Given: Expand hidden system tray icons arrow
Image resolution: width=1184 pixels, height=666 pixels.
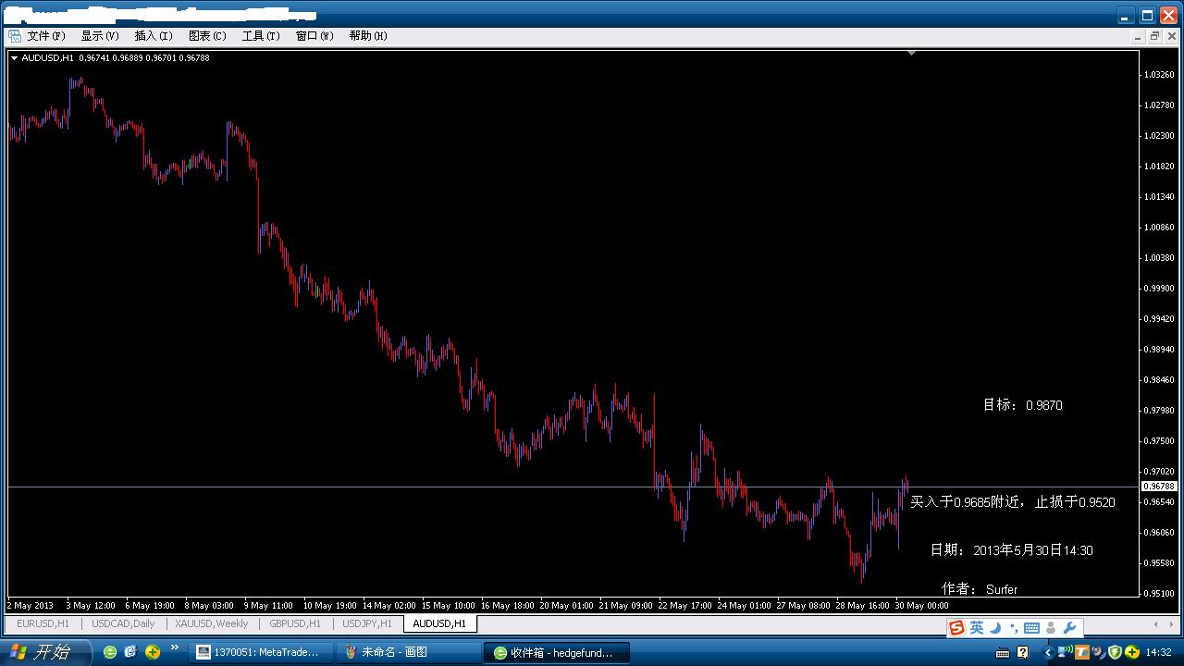Looking at the screenshot, I should 1048,652.
